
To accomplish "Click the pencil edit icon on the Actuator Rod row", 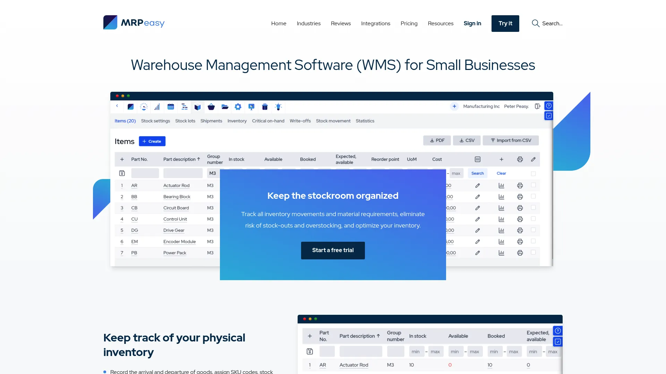I will [x=478, y=185].
